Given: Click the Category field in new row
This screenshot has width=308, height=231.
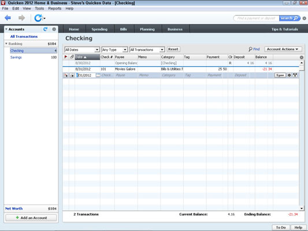Looking at the screenshot, I should click(172, 75).
